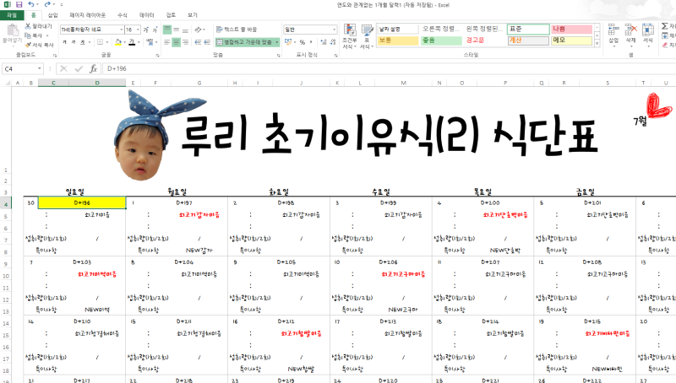Click the text Orientation angle icon
The width and height of the screenshot is (676, 383).
(x=198, y=30)
